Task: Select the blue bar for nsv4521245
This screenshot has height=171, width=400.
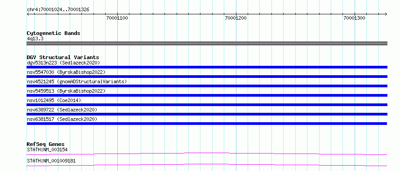Action: coord(207,86)
